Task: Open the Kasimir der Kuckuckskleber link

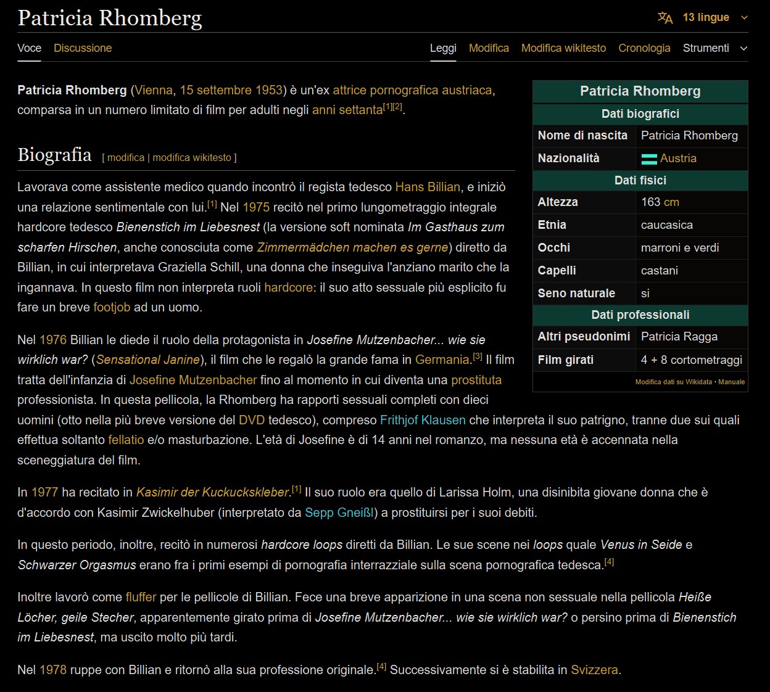Action: pyautogui.click(x=212, y=492)
